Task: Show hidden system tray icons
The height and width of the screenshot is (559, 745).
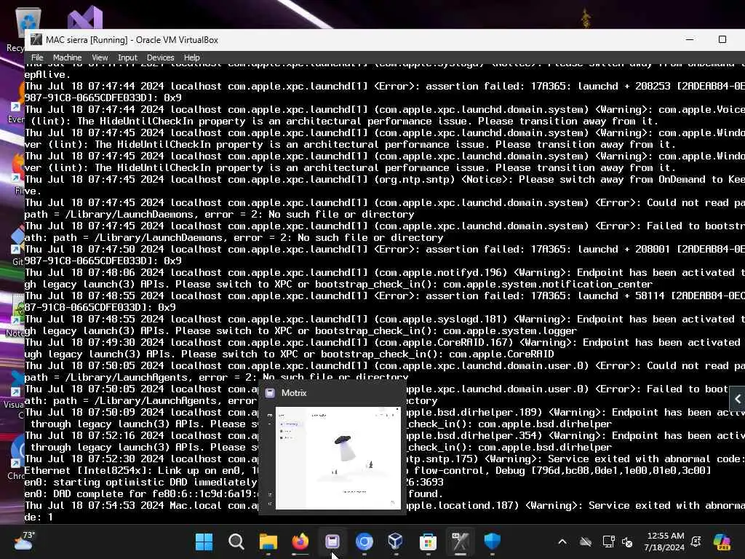Action: (x=562, y=542)
